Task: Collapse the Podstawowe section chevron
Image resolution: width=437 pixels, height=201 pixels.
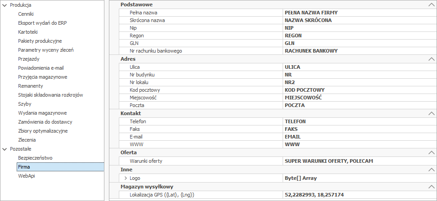Action: click(x=432, y=4)
